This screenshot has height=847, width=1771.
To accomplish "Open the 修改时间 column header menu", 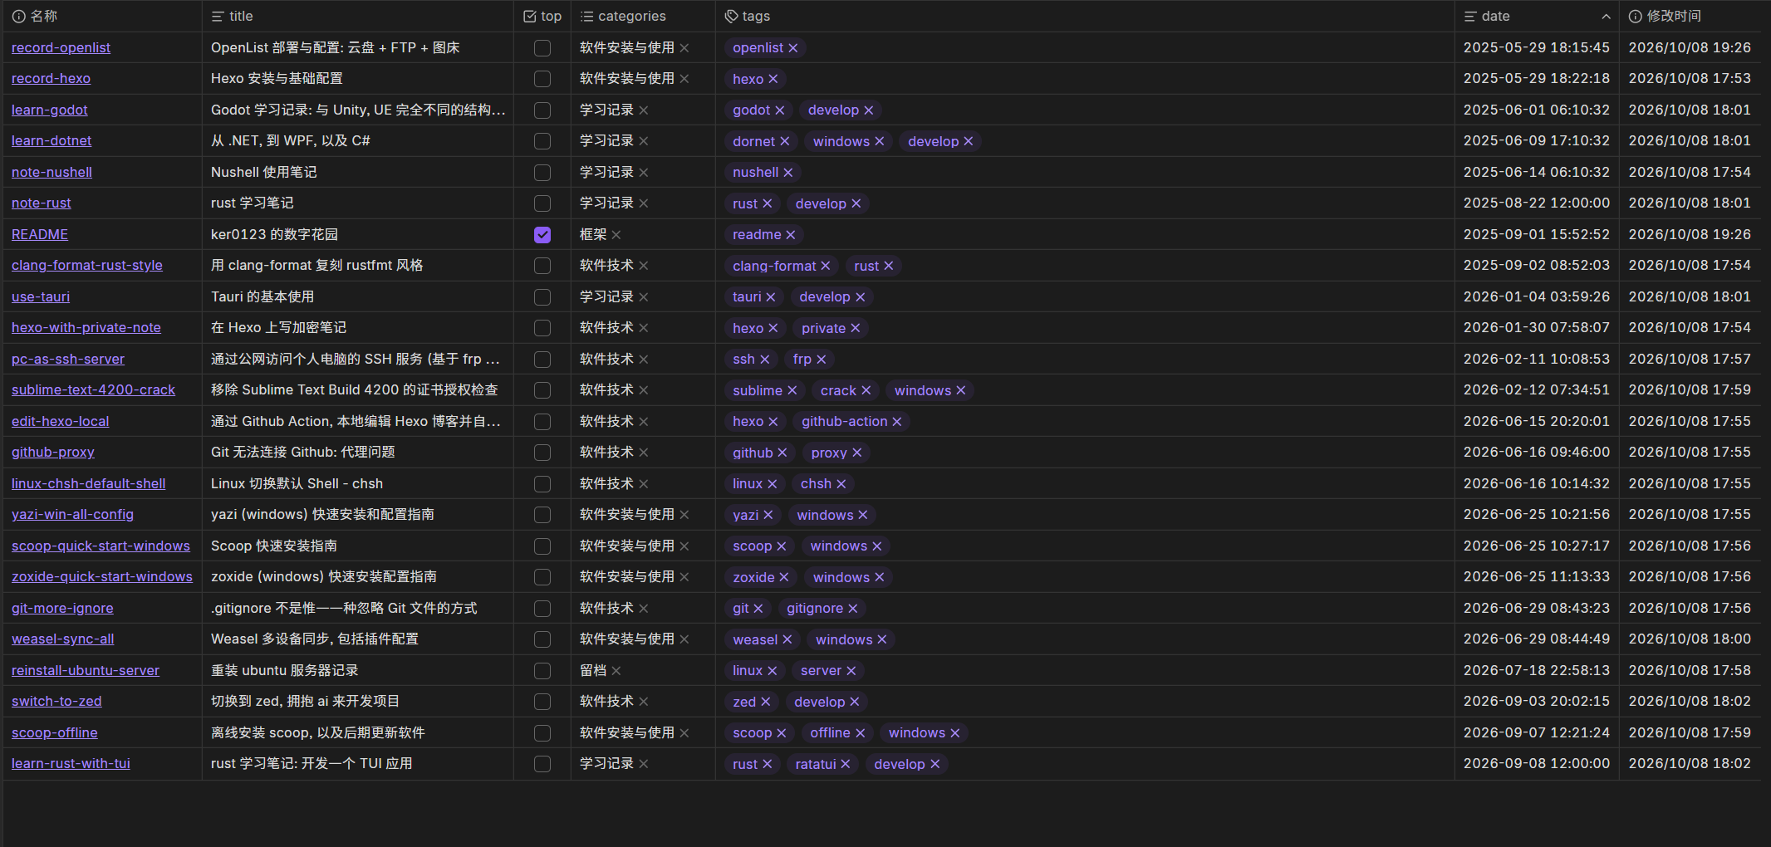I will pos(1690,16).
